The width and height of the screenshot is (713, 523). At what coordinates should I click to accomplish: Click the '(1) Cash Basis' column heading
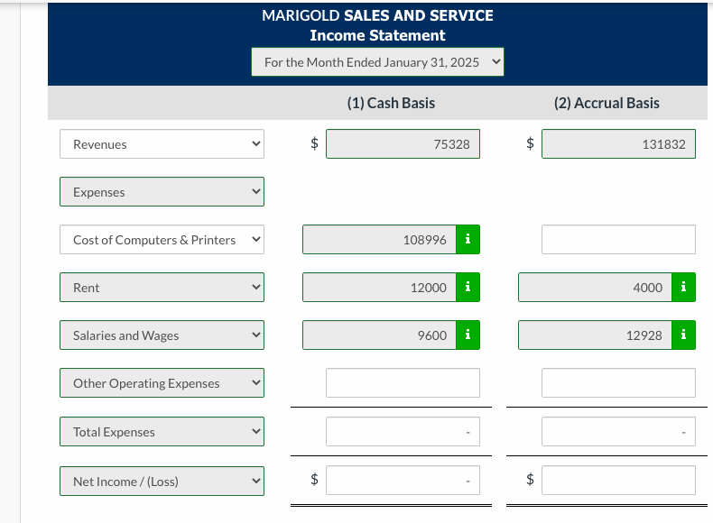click(x=391, y=103)
